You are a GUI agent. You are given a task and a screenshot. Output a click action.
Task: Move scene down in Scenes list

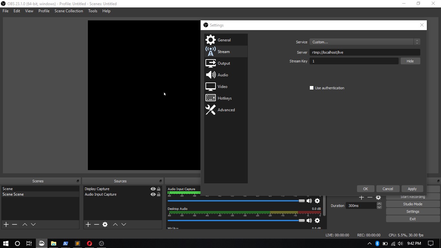point(33,224)
